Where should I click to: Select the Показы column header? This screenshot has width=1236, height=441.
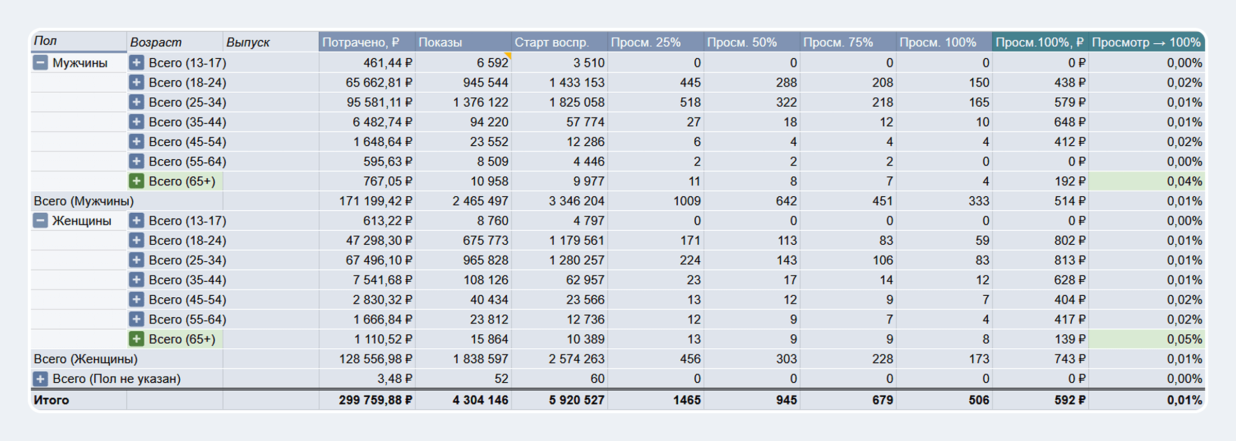pos(463,42)
